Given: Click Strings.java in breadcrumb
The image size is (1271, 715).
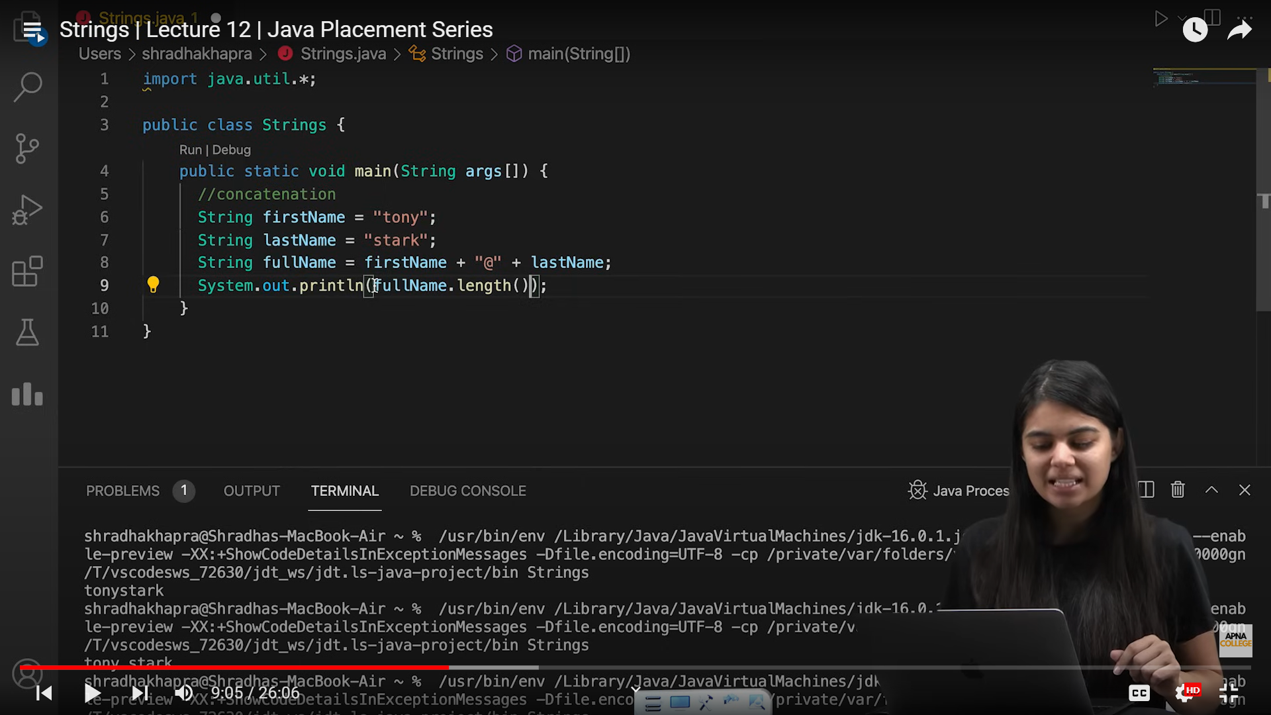Looking at the screenshot, I should pyautogui.click(x=343, y=54).
